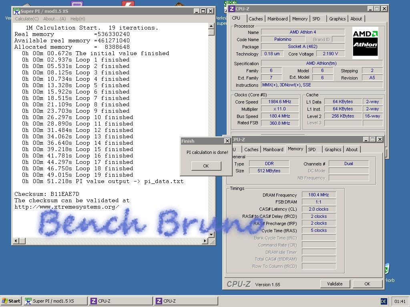
Task: Select About tab in upper CPU-Z window
Action: click(356, 19)
